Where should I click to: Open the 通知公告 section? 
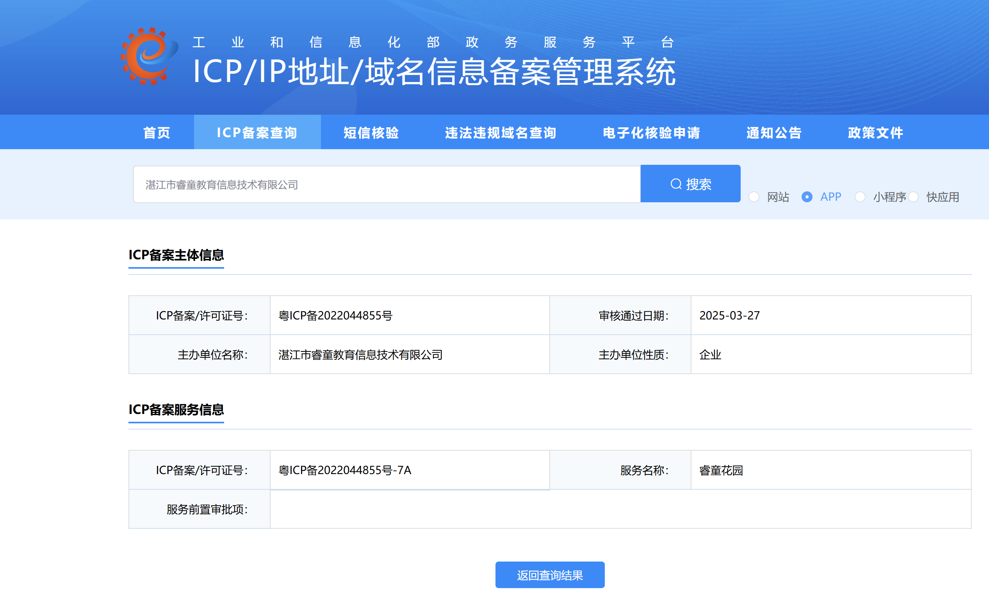[x=774, y=132]
